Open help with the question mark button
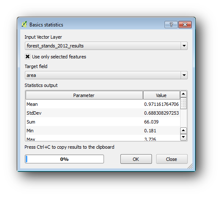This screenshot has height=197, width=221. click(171, 25)
